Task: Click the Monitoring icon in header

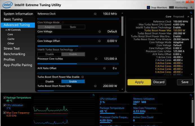Action: (x=171, y=8)
